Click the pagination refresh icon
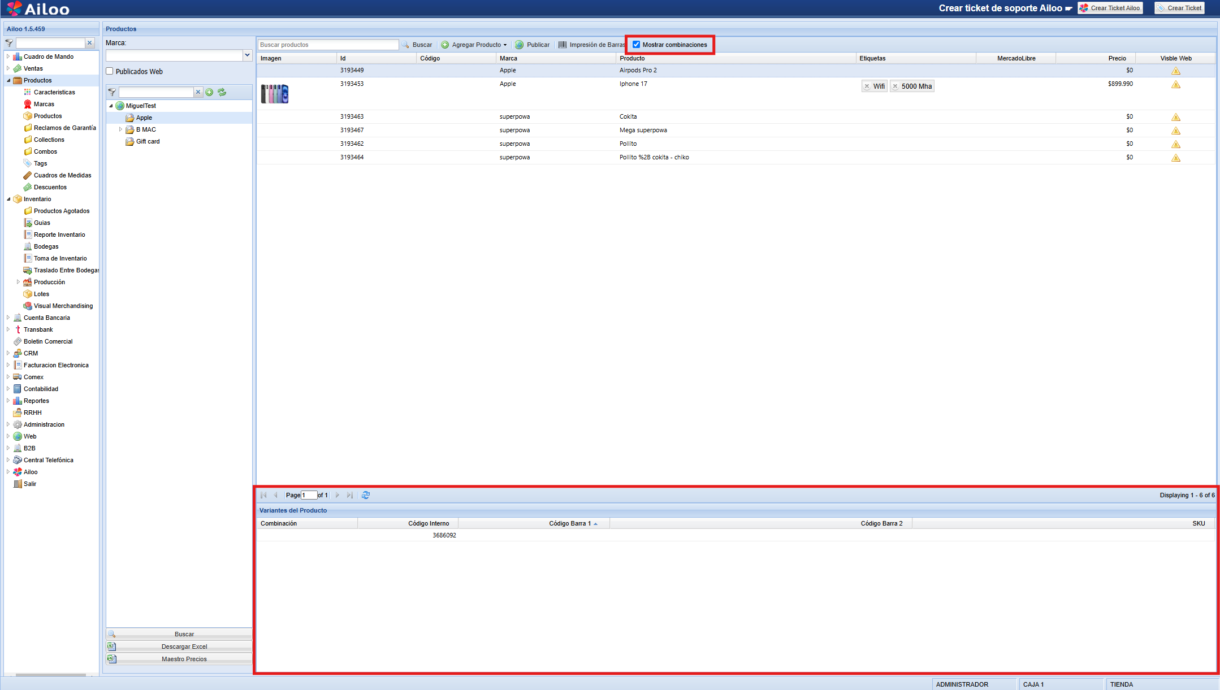 (366, 495)
